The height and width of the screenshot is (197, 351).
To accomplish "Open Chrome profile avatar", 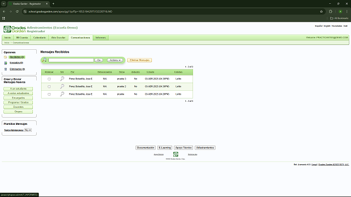I will pyautogui.click(x=340, y=11).
